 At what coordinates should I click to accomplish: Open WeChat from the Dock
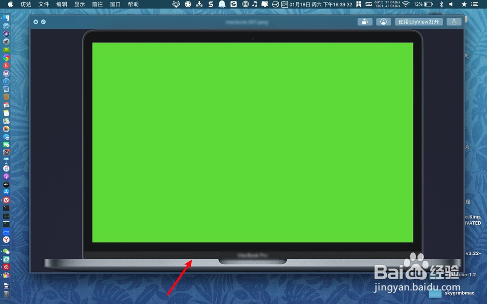click(6, 251)
